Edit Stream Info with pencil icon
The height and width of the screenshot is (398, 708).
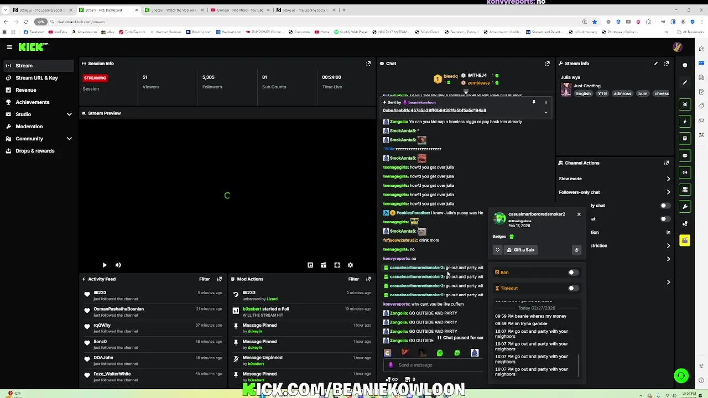point(656,64)
